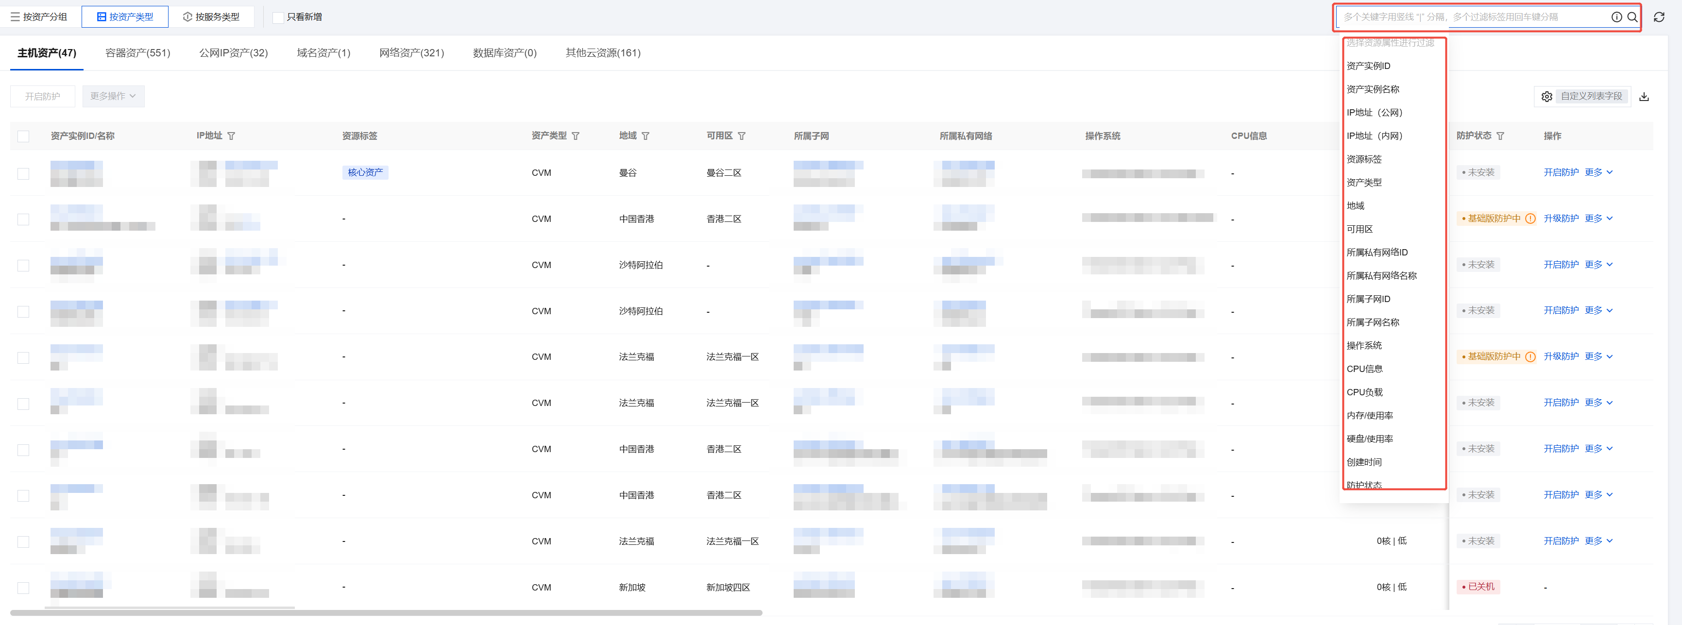Viewport: 1682px width, 625px height.
Task: Click the horizontal scrollbar at bottom
Action: (385, 612)
